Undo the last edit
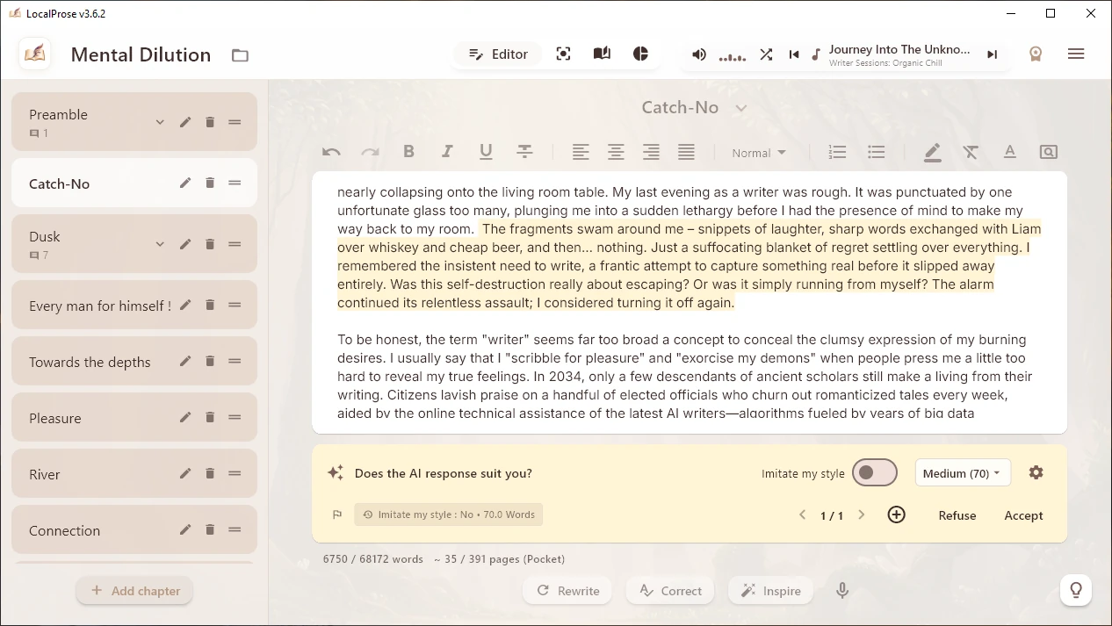Image resolution: width=1112 pixels, height=626 pixels. 331,152
